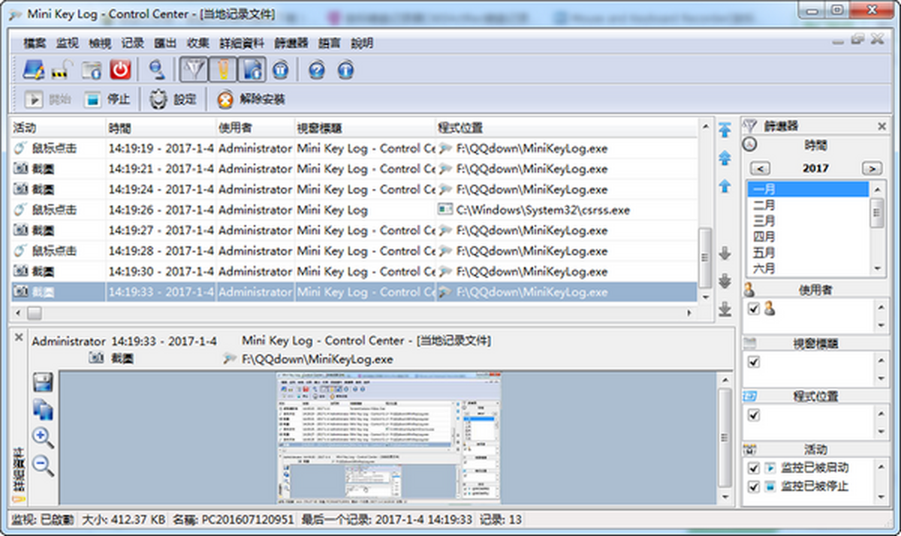Click the double up arrow beside the log list
Viewport: 901px width, 536px height.
(x=725, y=158)
